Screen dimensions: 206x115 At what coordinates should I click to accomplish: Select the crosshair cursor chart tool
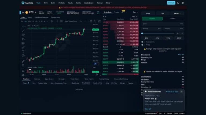[23, 27]
